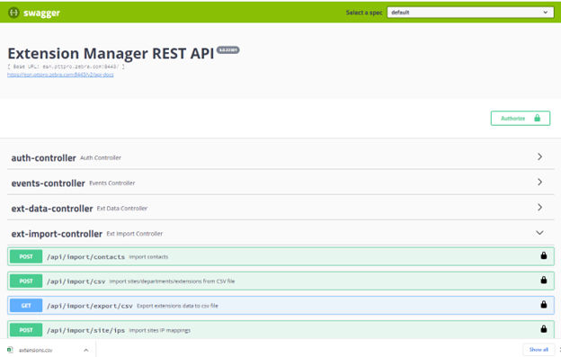Expand the auth-controller section chevron
561x357 pixels.
(539, 156)
